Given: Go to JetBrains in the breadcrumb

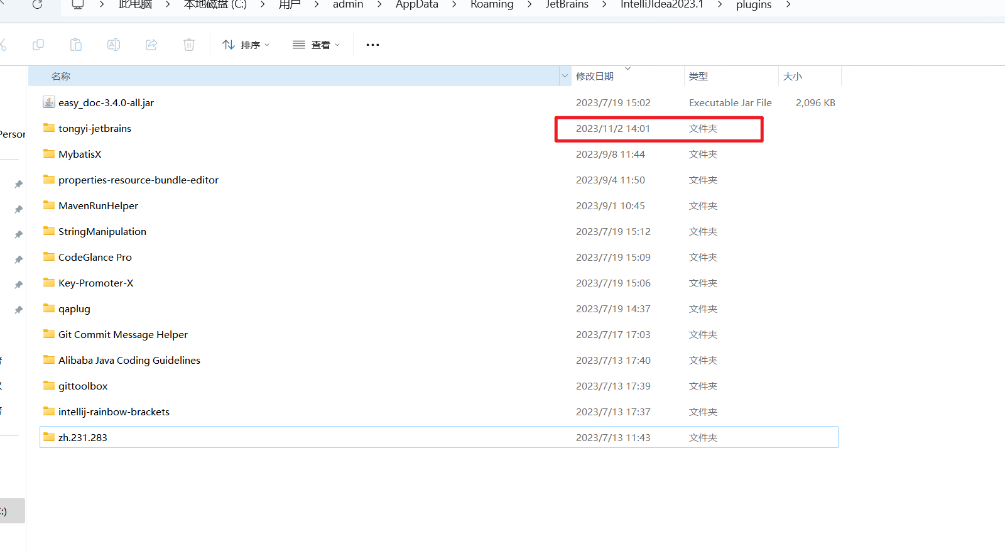Looking at the screenshot, I should click(x=567, y=4).
